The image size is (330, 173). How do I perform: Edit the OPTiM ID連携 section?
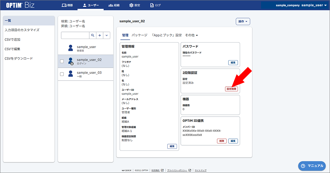pos(233,141)
